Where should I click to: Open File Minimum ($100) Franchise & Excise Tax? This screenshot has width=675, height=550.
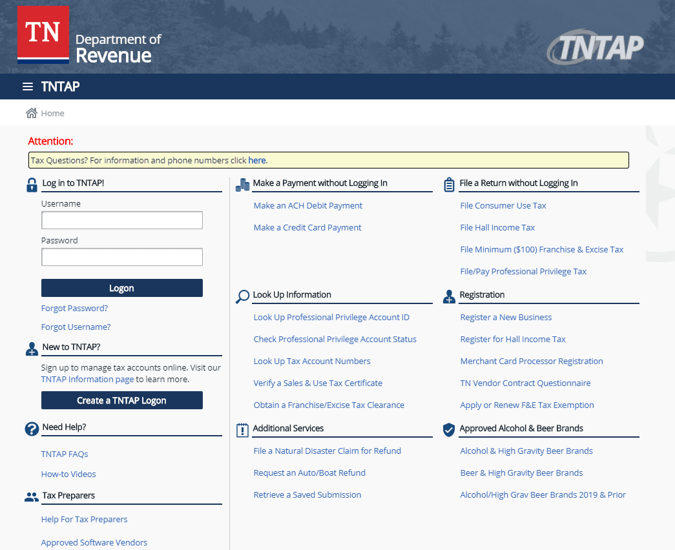[542, 249]
